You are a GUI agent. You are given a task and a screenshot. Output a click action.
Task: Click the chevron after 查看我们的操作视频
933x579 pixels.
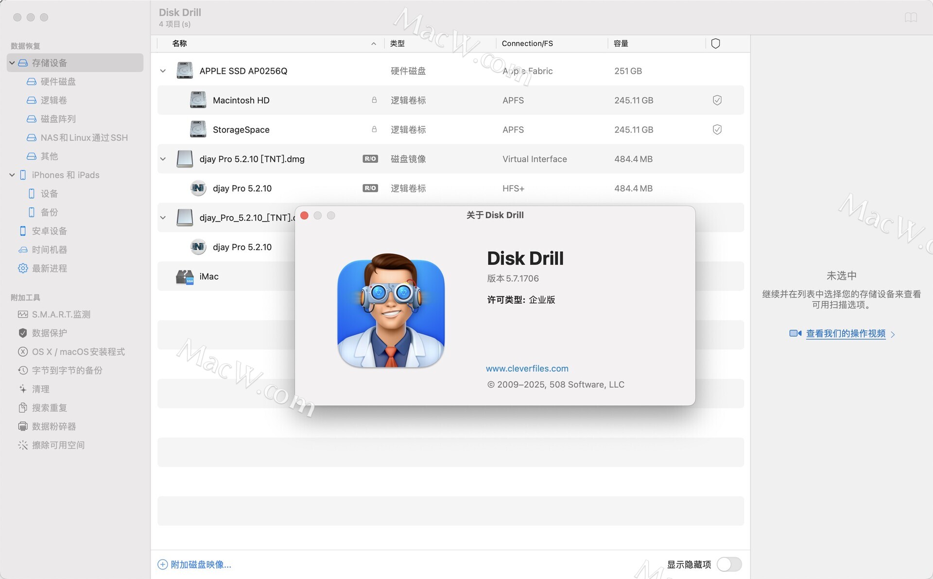[893, 334]
